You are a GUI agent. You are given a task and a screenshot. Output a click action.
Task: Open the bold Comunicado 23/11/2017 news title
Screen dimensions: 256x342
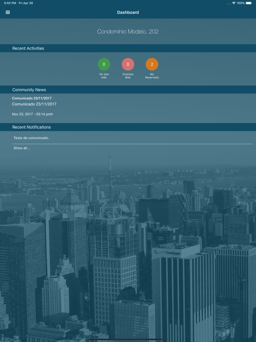32,98
